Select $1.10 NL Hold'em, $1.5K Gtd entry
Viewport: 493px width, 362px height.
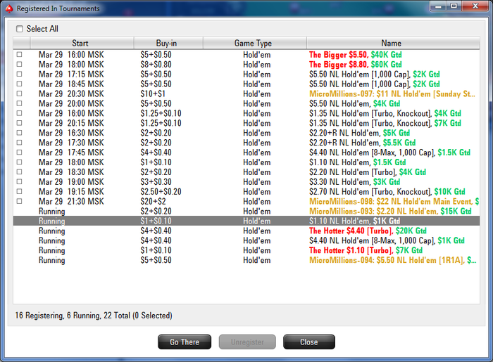[x=246, y=162]
